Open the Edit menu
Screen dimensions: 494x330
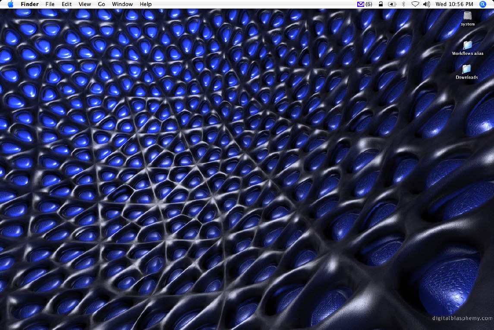(x=66, y=4)
